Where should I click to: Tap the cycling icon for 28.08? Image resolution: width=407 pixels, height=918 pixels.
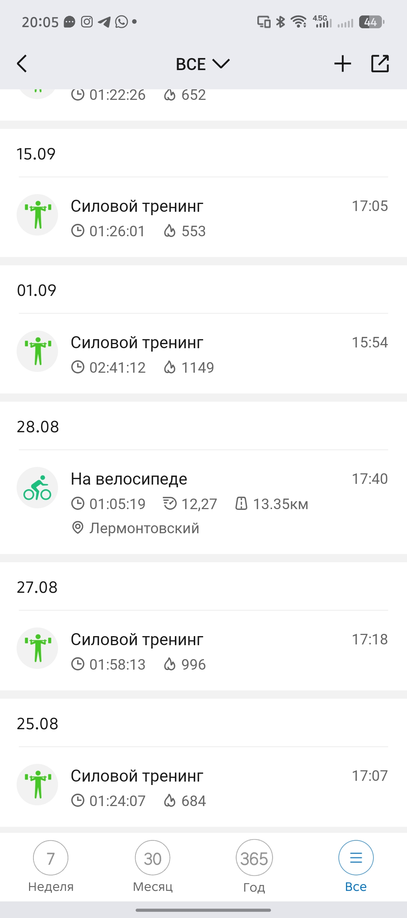coord(37,488)
